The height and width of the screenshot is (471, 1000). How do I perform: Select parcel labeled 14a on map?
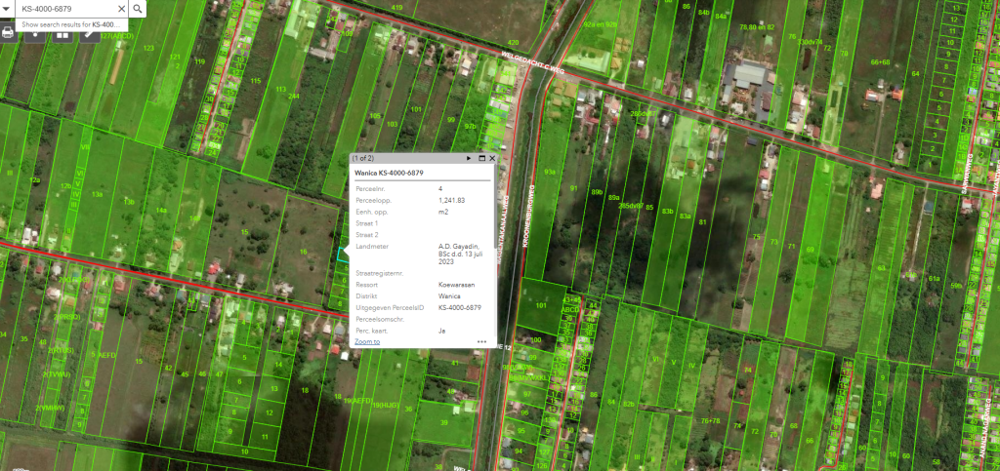(x=162, y=211)
